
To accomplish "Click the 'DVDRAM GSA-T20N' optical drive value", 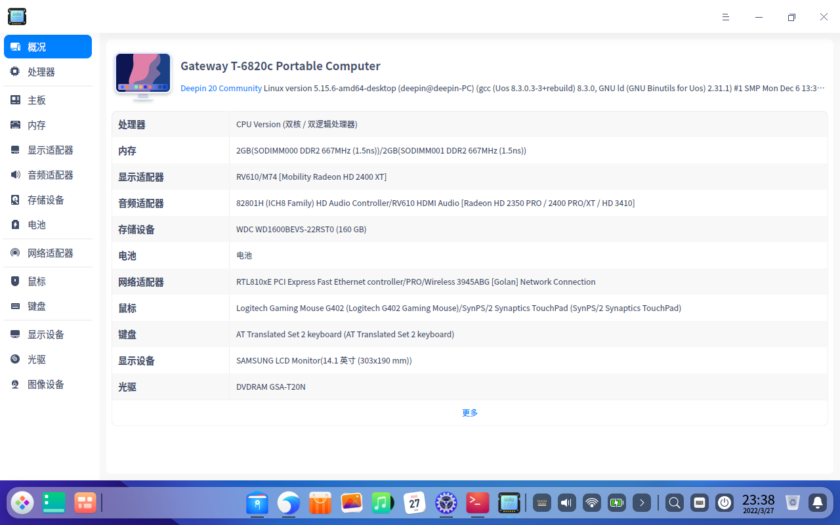I will [x=271, y=387].
